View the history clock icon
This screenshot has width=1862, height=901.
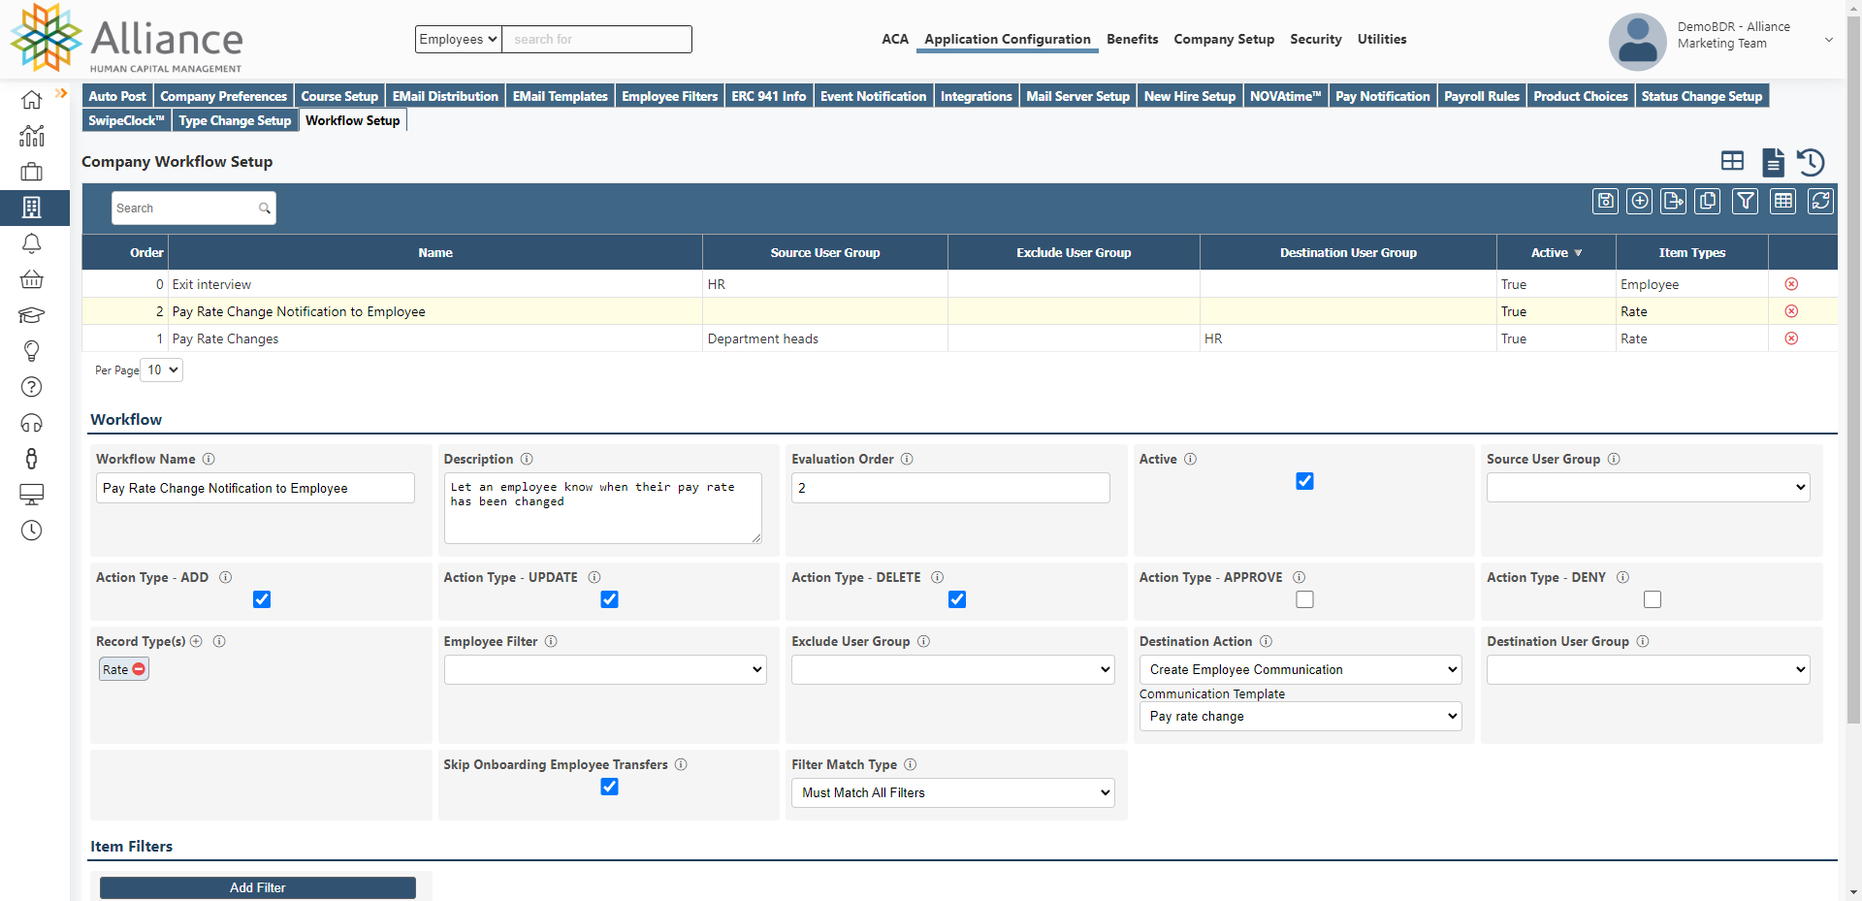1811,162
